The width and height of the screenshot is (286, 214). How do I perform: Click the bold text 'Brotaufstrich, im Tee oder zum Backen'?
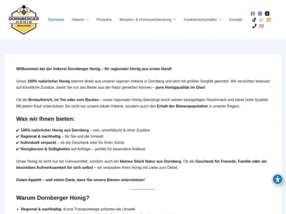click(63, 100)
